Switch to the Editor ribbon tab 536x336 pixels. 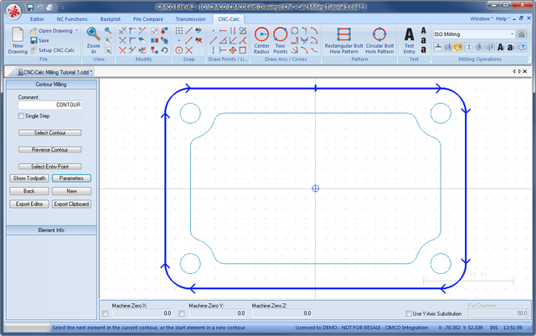pyautogui.click(x=37, y=19)
